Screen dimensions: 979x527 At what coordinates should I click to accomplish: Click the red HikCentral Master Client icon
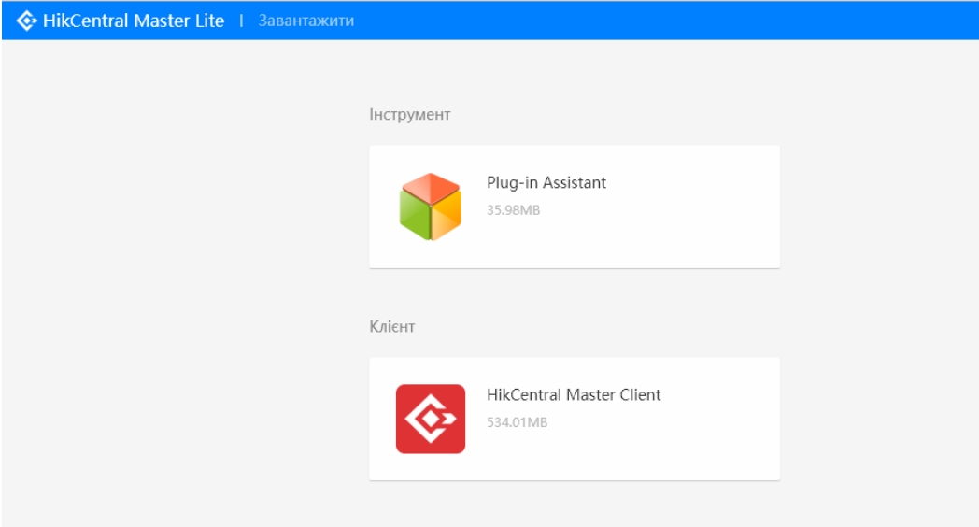(430, 419)
